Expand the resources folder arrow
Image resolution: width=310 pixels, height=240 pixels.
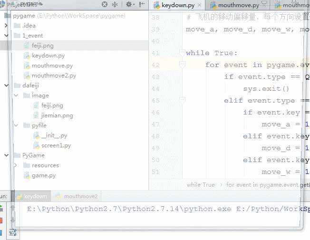coord(15,165)
